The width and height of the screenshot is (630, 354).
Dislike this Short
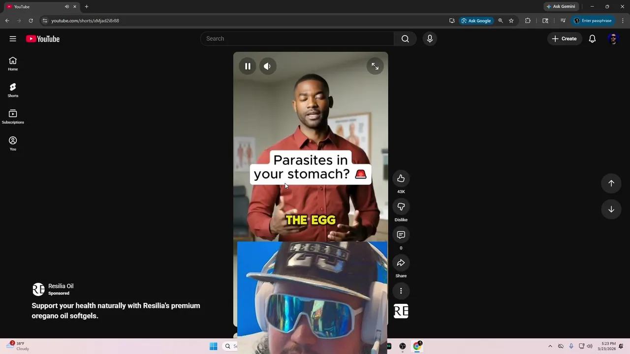click(x=401, y=206)
